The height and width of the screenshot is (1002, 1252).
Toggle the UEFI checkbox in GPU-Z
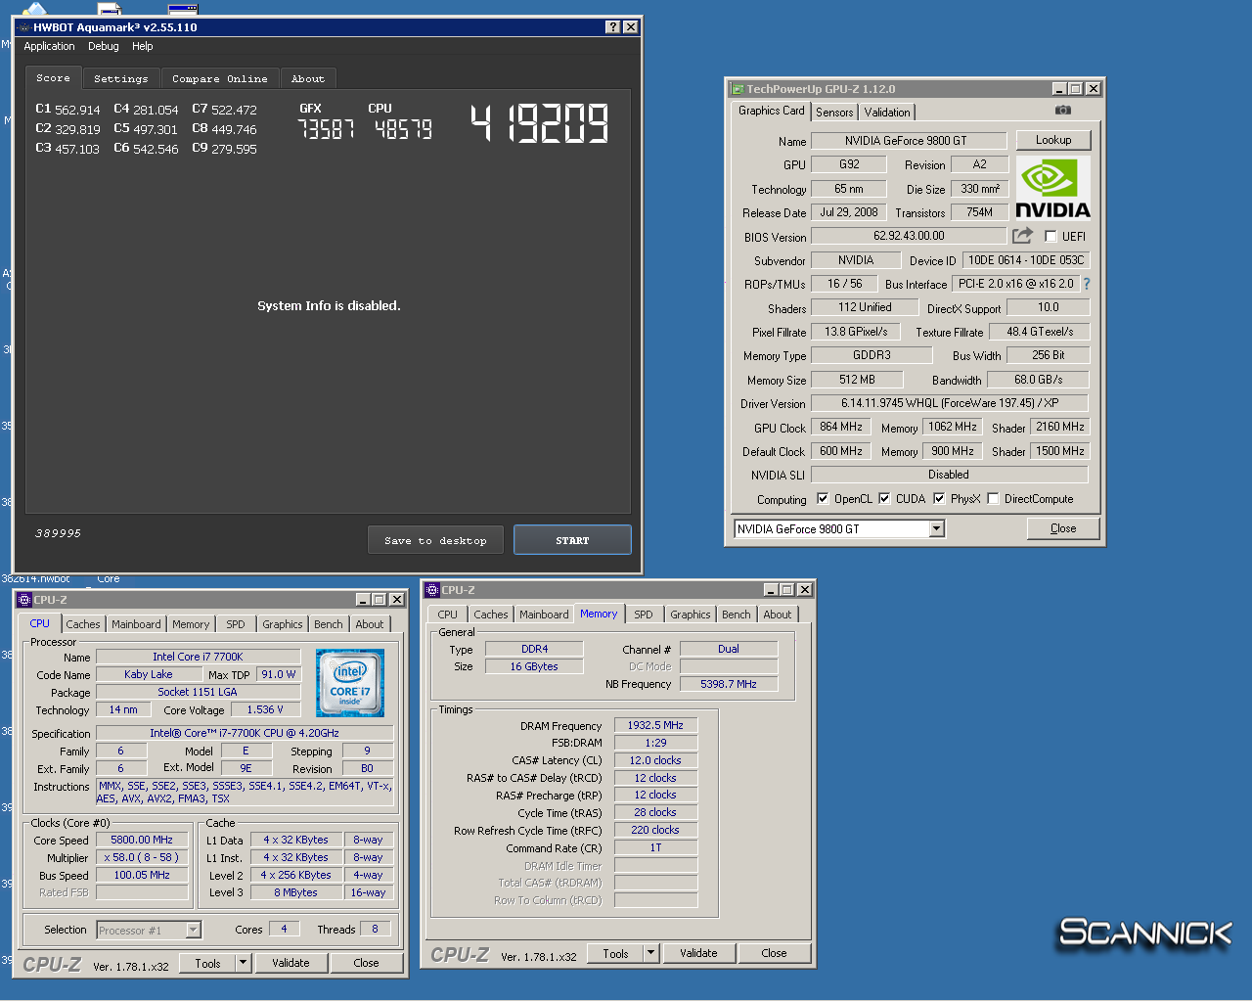pos(1051,237)
